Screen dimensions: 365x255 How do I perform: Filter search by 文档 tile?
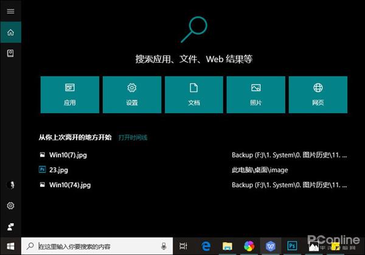(194, 94)
